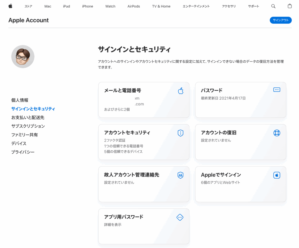
Task: Open the Watch navigation item
Action: (110, 6)
